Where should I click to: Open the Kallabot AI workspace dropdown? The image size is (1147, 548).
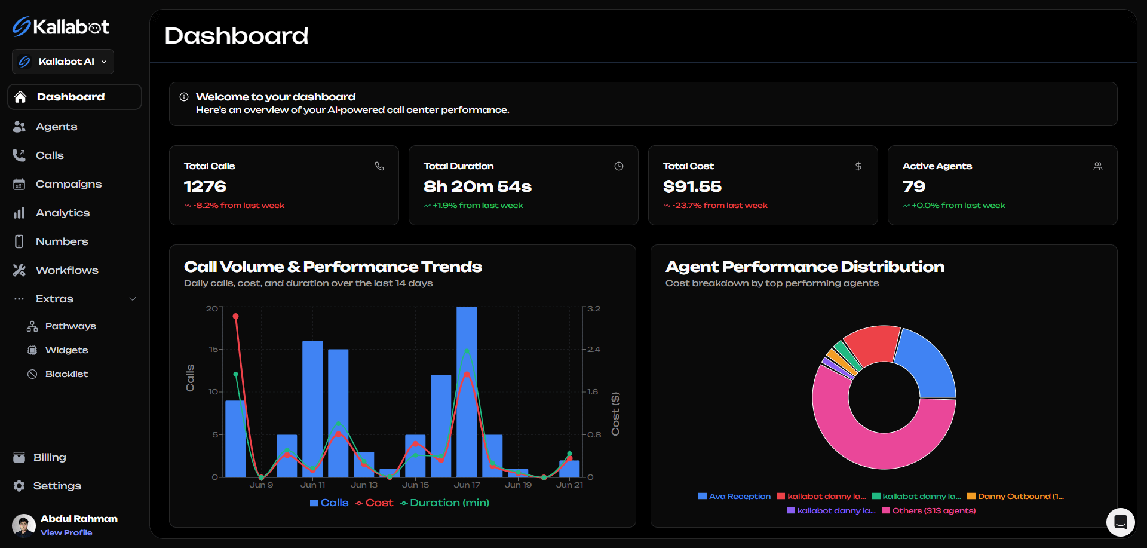pos(63,62)
